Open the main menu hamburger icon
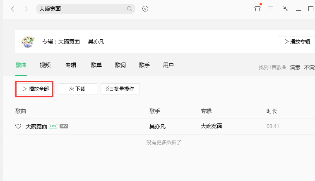This screenshot has height=181, width=315. [x=270, y=9]
